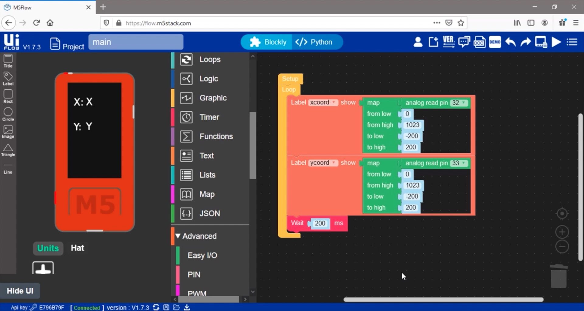Click the Redo arrow icon
This screenshot has width=584, height=311.
(525, 42)
